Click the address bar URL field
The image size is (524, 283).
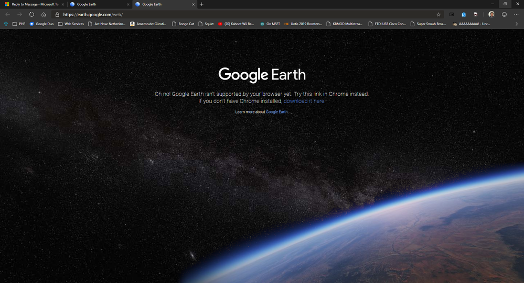pyautogui.click(x=247, y=14)
